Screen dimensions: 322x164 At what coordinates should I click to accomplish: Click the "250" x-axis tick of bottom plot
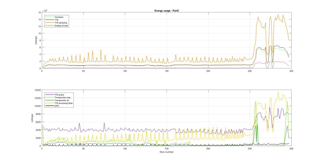click(250, 148)
